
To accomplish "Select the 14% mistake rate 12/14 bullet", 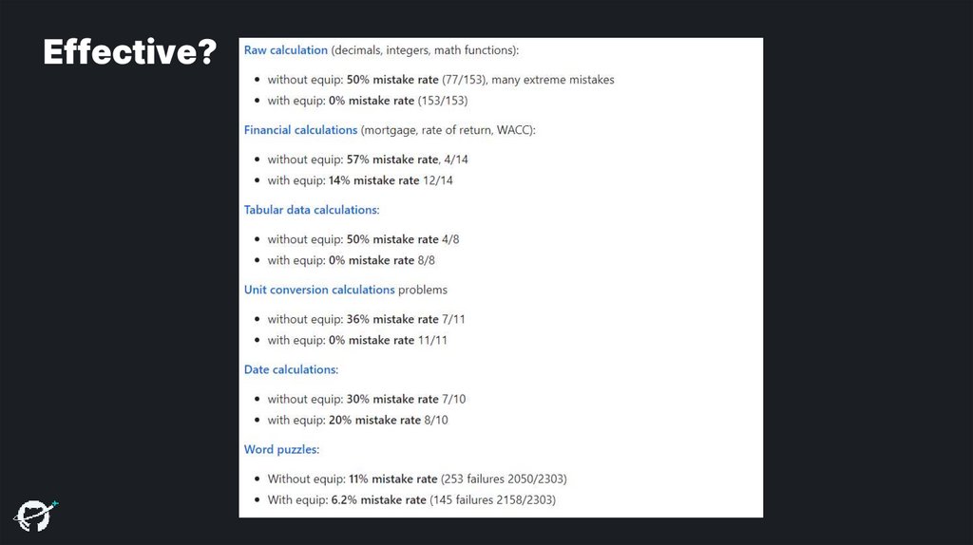I will pos(359,180).
